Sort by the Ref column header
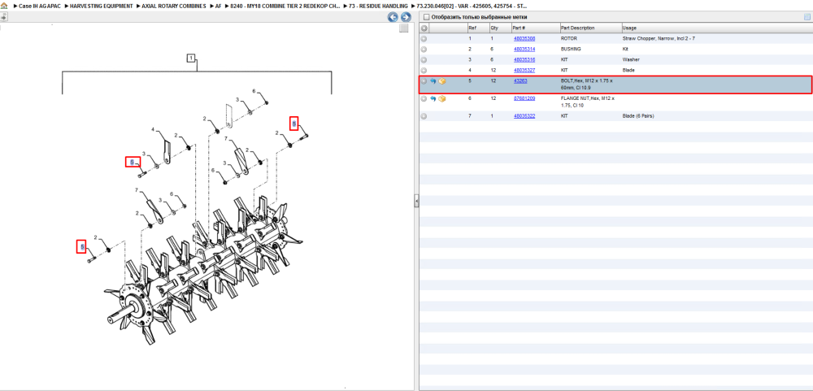813x391 pixels. pos(477,28)
